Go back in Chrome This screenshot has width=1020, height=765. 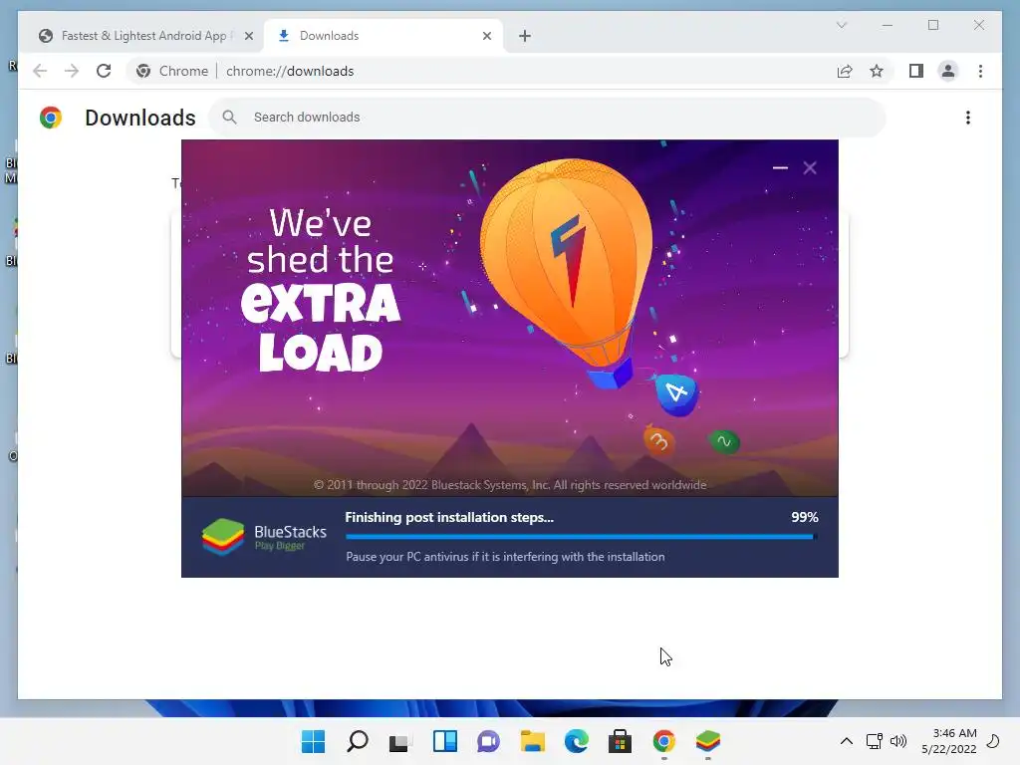click(x=40, y=71)
